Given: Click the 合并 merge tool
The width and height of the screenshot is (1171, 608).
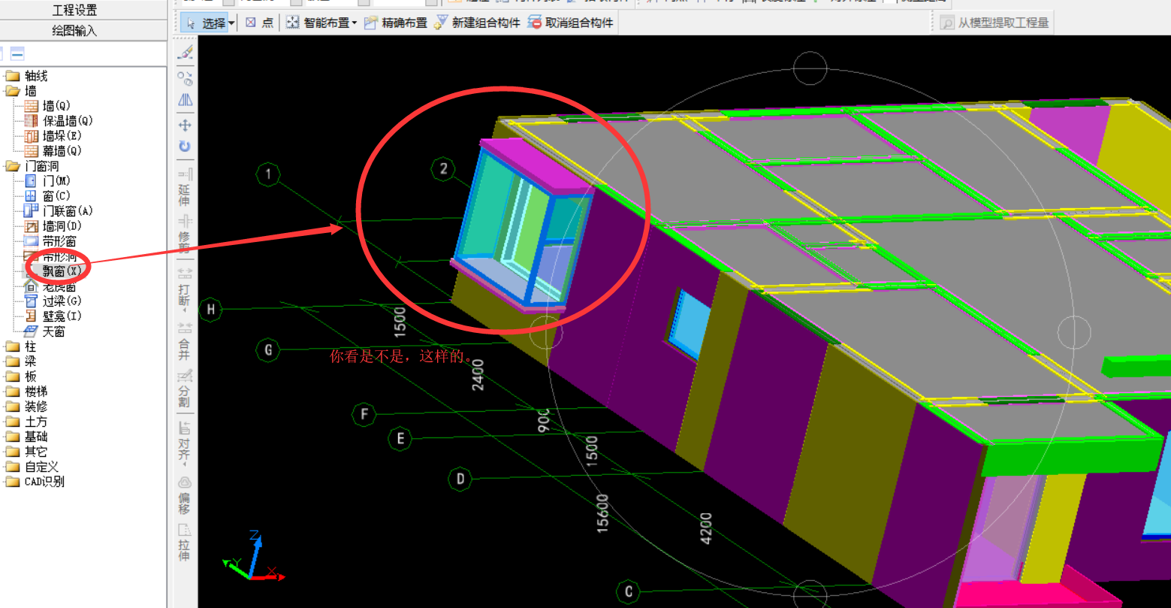Looking at the screenshot, I should [185, 342].
